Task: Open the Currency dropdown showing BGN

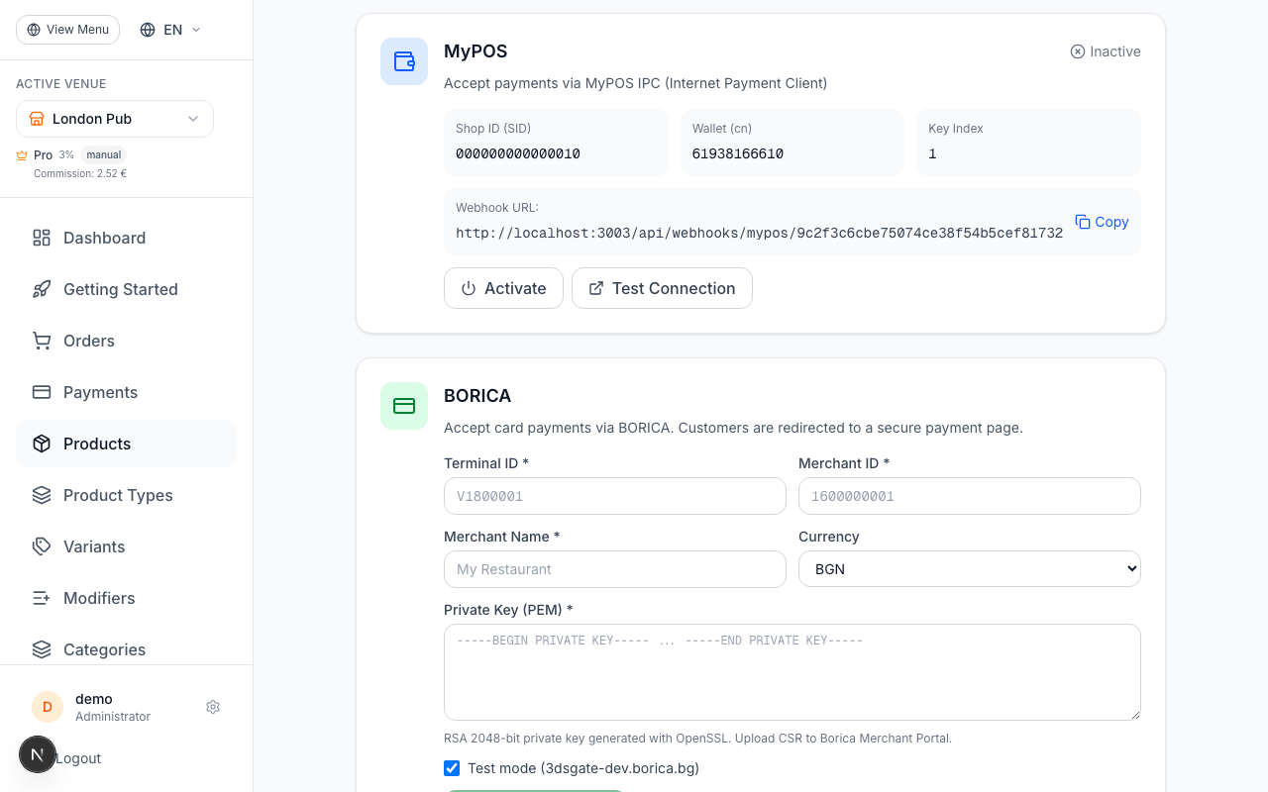Action: pyautogui.click(x=969, y=568)
